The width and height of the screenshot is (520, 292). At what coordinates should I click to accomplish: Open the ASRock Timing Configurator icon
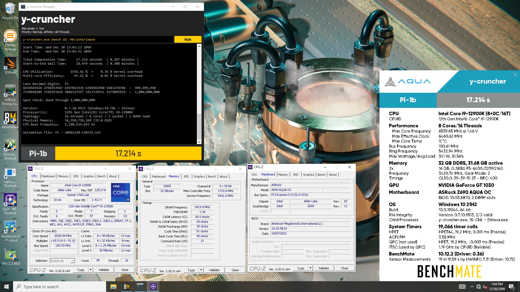point(10,95)
